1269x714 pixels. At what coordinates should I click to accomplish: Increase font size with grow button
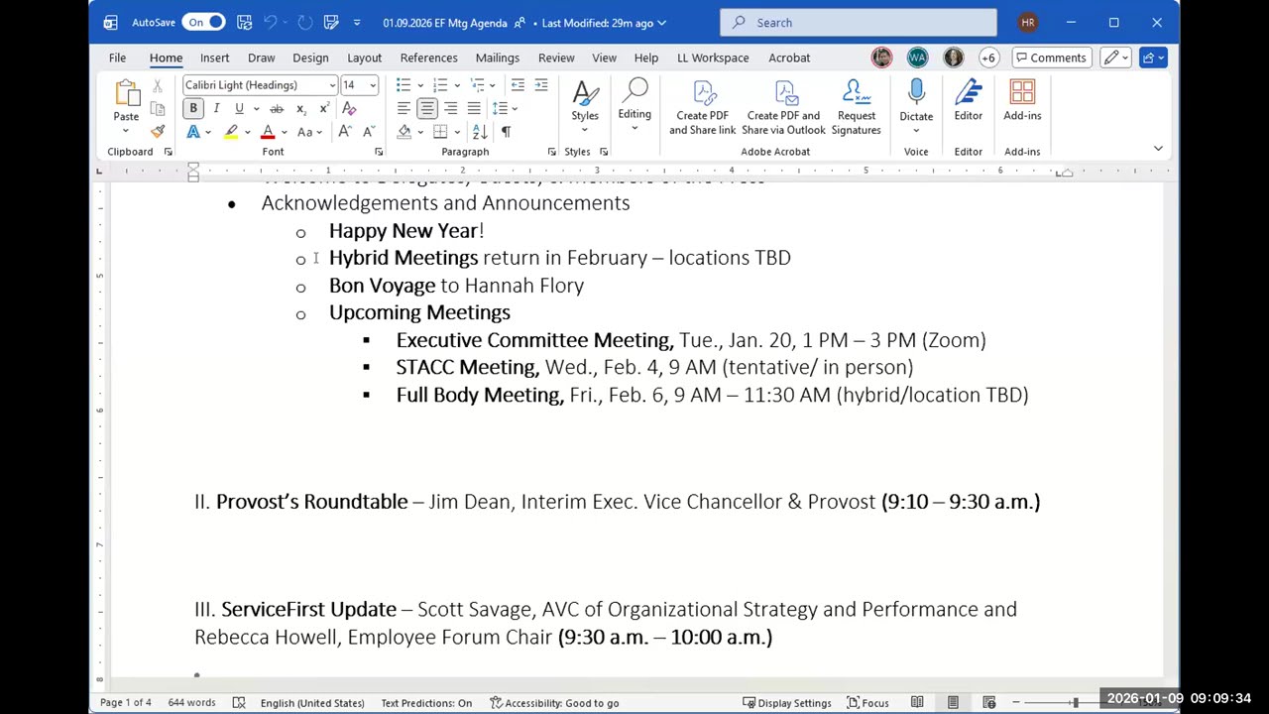click(344, 132)
